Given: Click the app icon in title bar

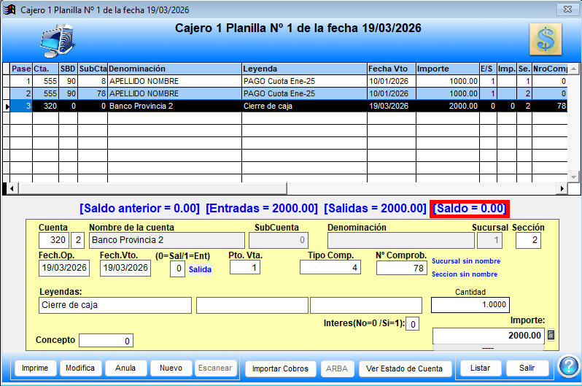Looking at the screenshot, I should coord(10,9).
